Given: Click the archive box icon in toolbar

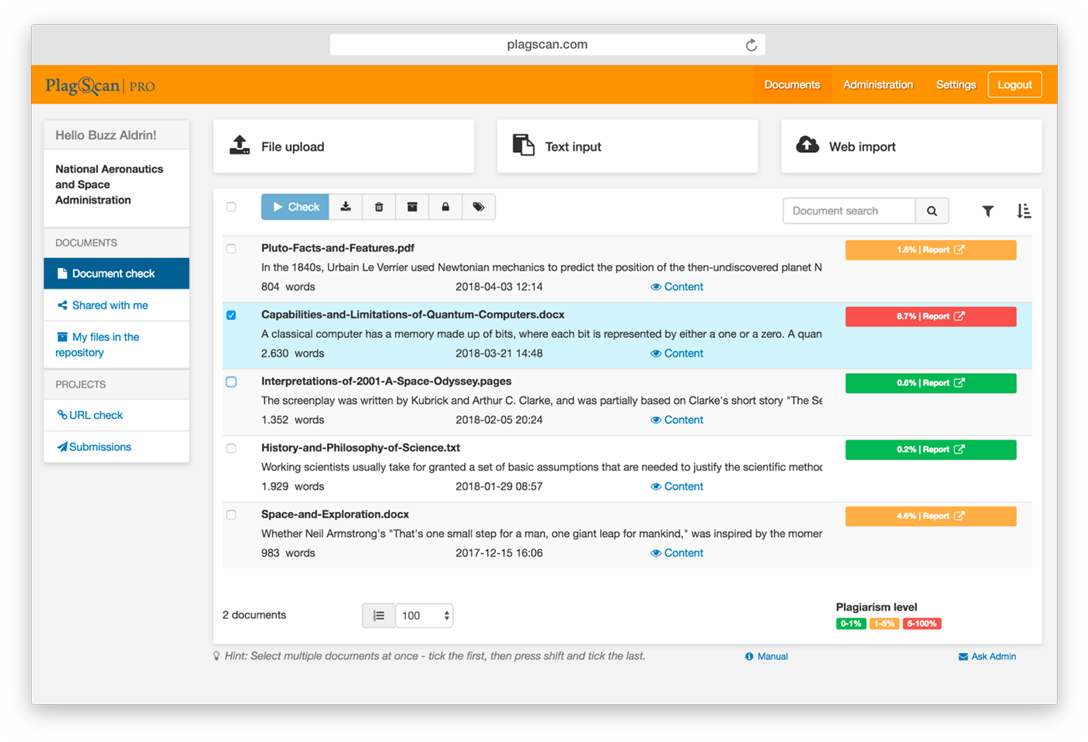Looking at the screenshot, I should pyautogui.click(x=413, y=207).
